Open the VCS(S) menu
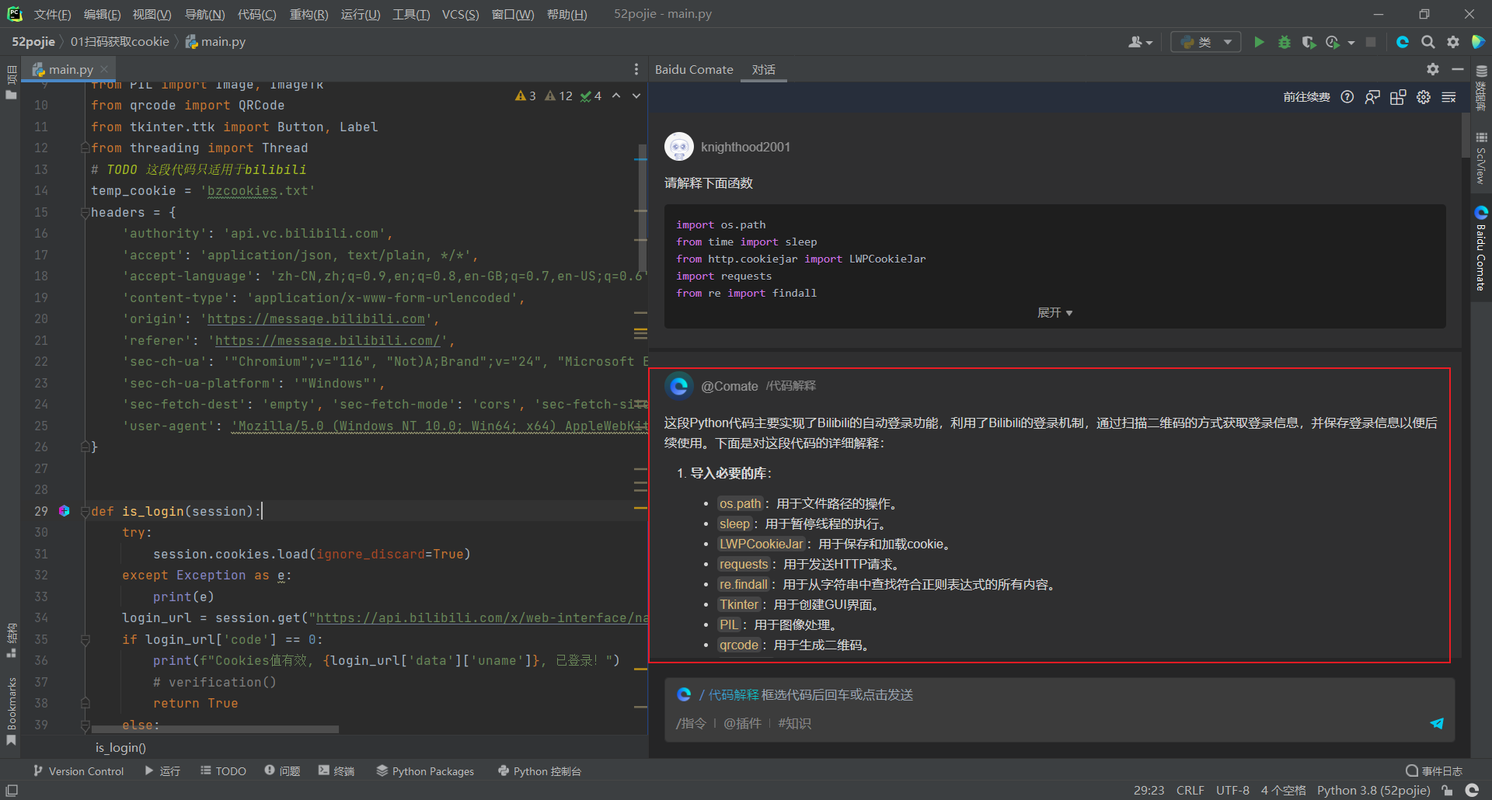The width and height of the screenshot is (1492, 800). pyautogui.click(x=460, y=14)
